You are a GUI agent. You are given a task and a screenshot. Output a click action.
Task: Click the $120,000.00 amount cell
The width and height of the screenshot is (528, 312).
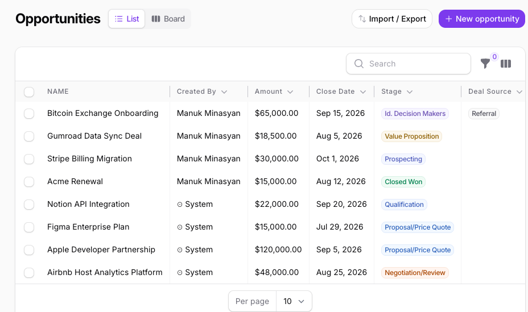click(x=278, y=249)
